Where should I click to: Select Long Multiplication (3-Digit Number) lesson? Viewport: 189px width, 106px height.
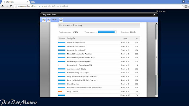(x=82, y=80)
